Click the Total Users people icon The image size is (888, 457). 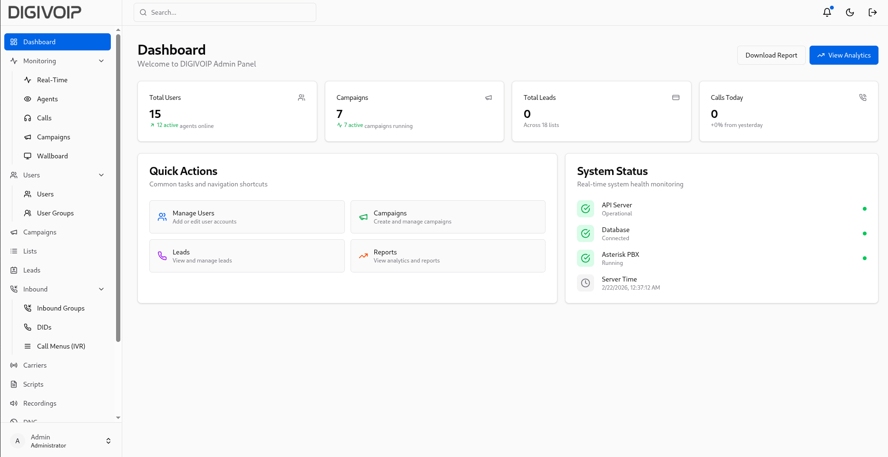coord(302,97)
